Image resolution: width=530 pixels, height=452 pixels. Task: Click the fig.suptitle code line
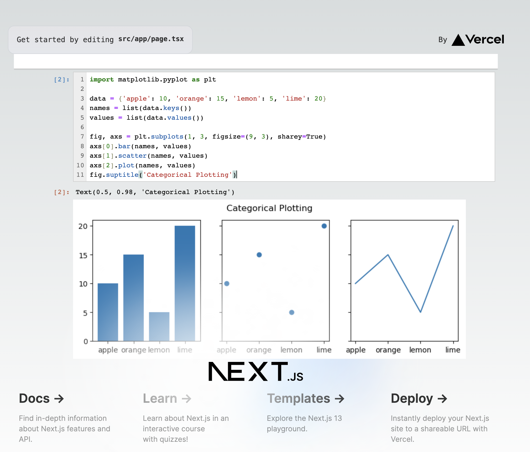point(163,175)
